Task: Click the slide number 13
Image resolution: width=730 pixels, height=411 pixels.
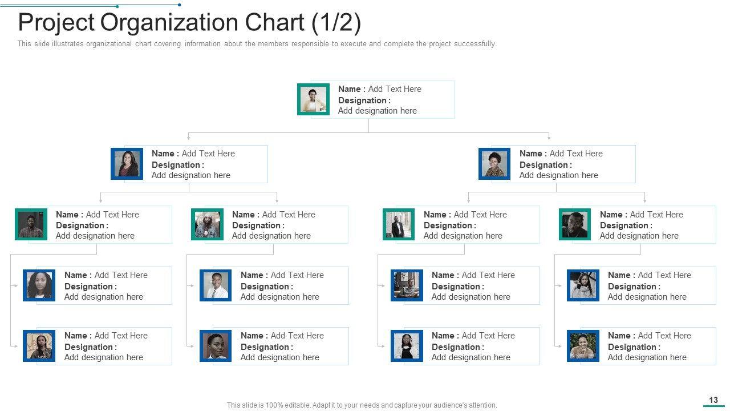Action: [x=713, y=400]
